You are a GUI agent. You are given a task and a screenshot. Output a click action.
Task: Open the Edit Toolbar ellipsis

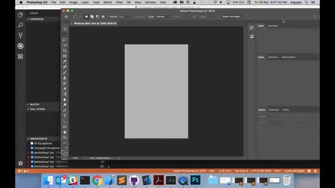pyautogui.click(x=64, y=143)
